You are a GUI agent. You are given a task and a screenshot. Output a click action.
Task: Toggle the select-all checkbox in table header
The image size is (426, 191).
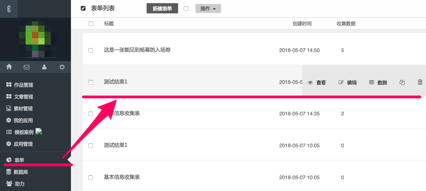tap(91, 24)
